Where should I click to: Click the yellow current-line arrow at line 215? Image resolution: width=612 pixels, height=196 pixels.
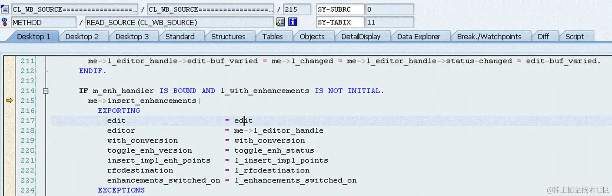(x=9, y=101)
